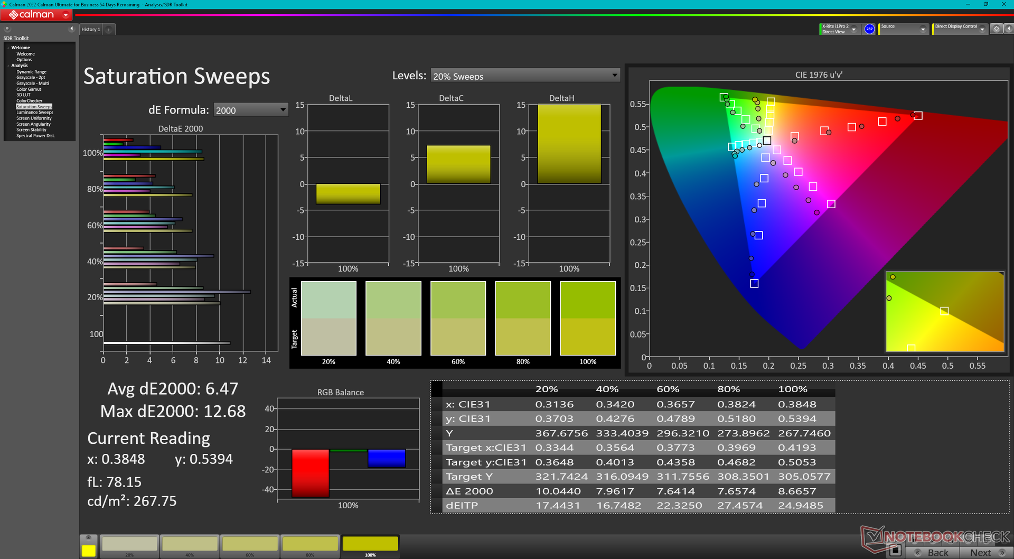This screenshot has width=1014, height=559.
Task: Click the Next button
Action: coord(985,553)
